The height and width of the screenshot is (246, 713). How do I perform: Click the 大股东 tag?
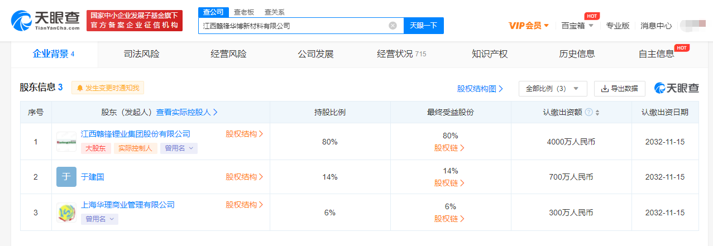pyautogui.click(x=96, y=148)
